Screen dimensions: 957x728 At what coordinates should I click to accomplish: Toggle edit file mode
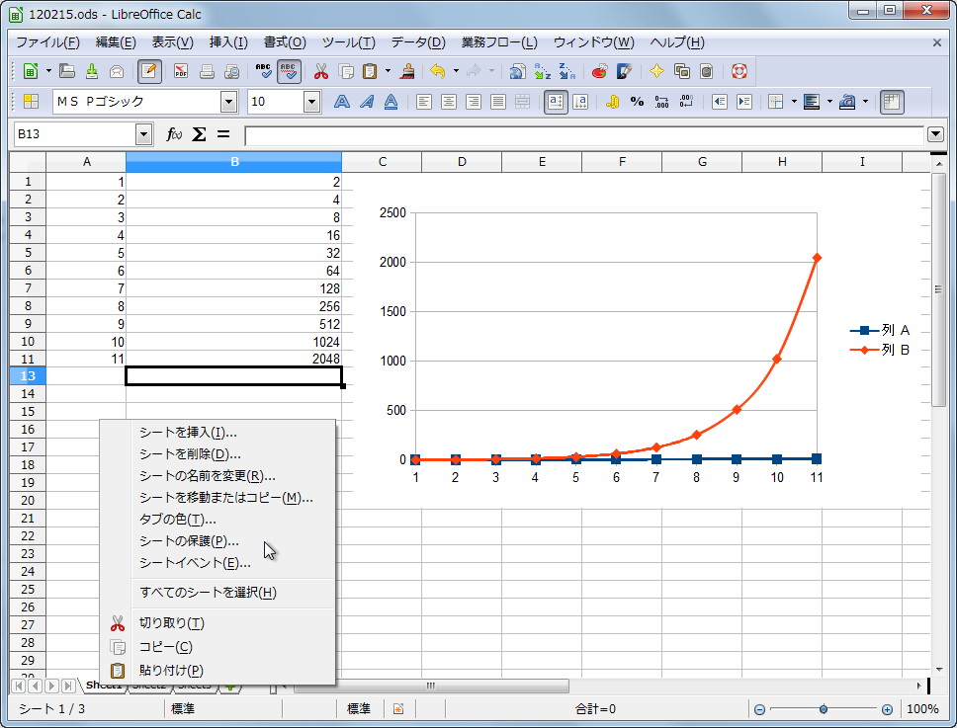(x=149, y=71)
